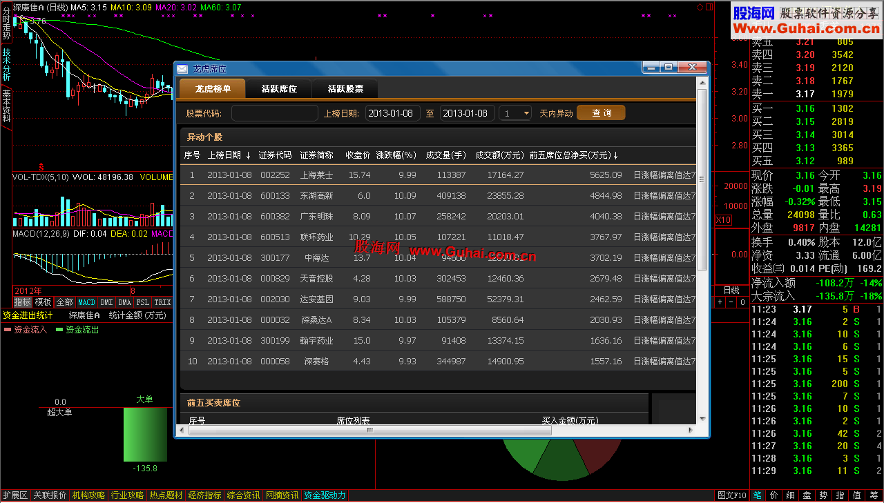The height and width of the screenshot is (503, 884).
Task: Select the 深桑达A row
Action: tap(438, 320)
